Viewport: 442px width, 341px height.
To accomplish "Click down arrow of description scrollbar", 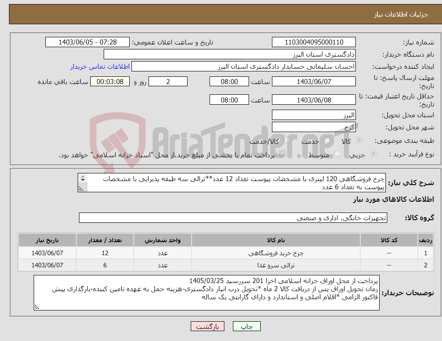I will (83, 180).
